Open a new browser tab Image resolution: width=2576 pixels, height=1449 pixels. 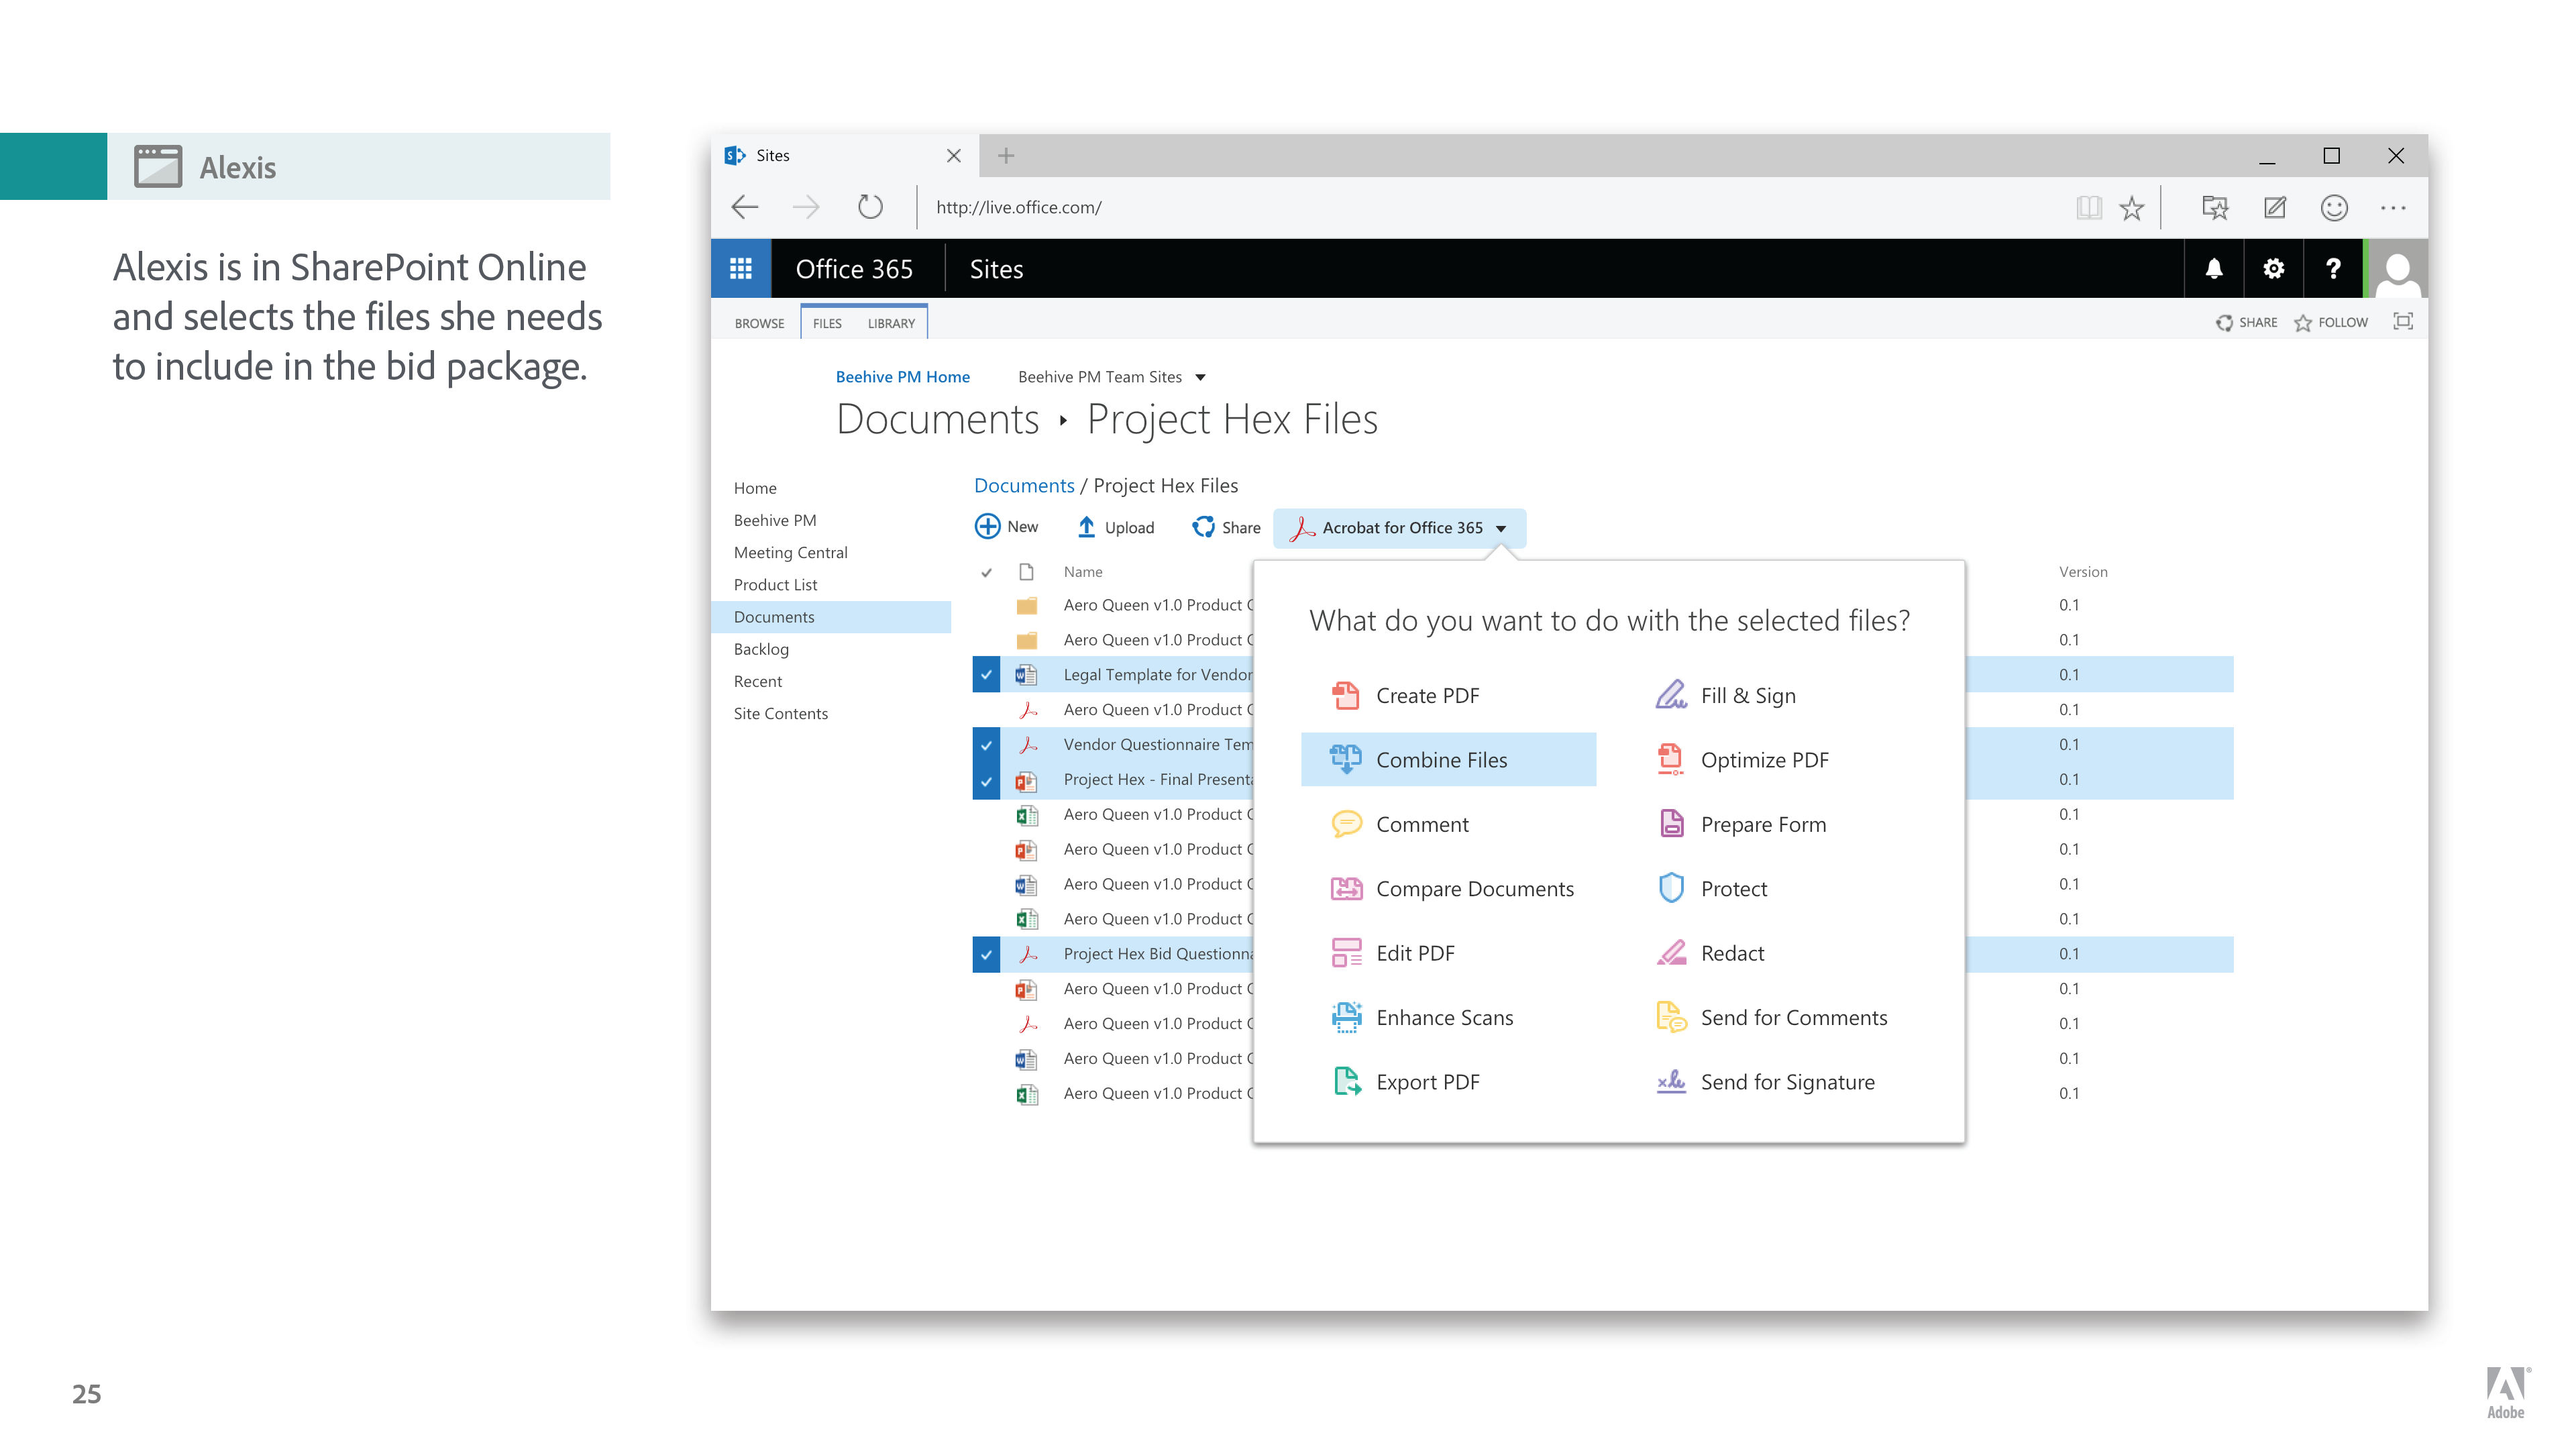(1006, 155)
